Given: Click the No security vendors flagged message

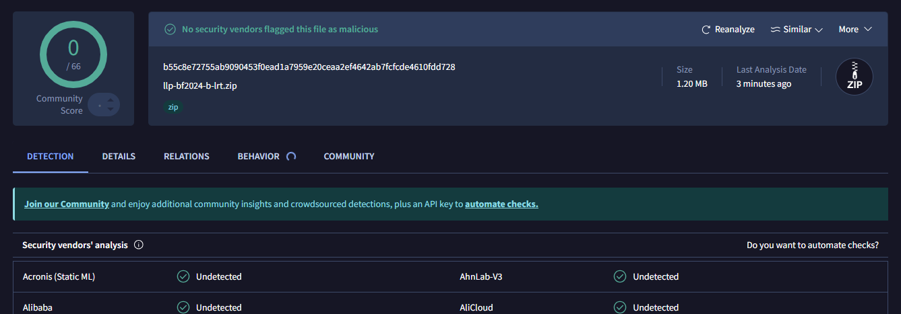Looking at the screenshot, I should [x=280, y=30].
